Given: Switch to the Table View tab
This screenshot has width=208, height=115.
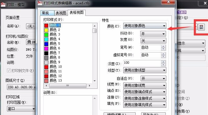Looking at the screenshot, I should pyautogui.click(x=61, y=13).
